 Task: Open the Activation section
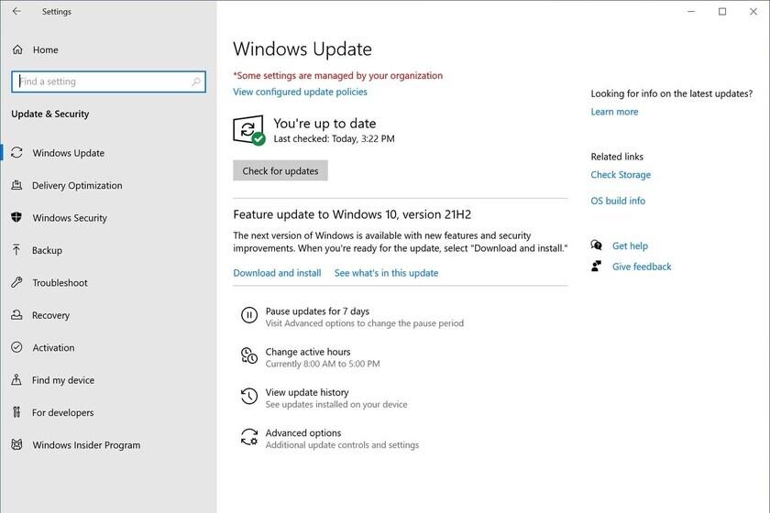tap(53, 347)
